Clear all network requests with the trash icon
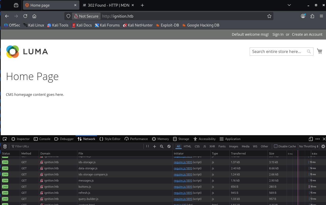The image size is (326, 205). click(x=5, y=146)
